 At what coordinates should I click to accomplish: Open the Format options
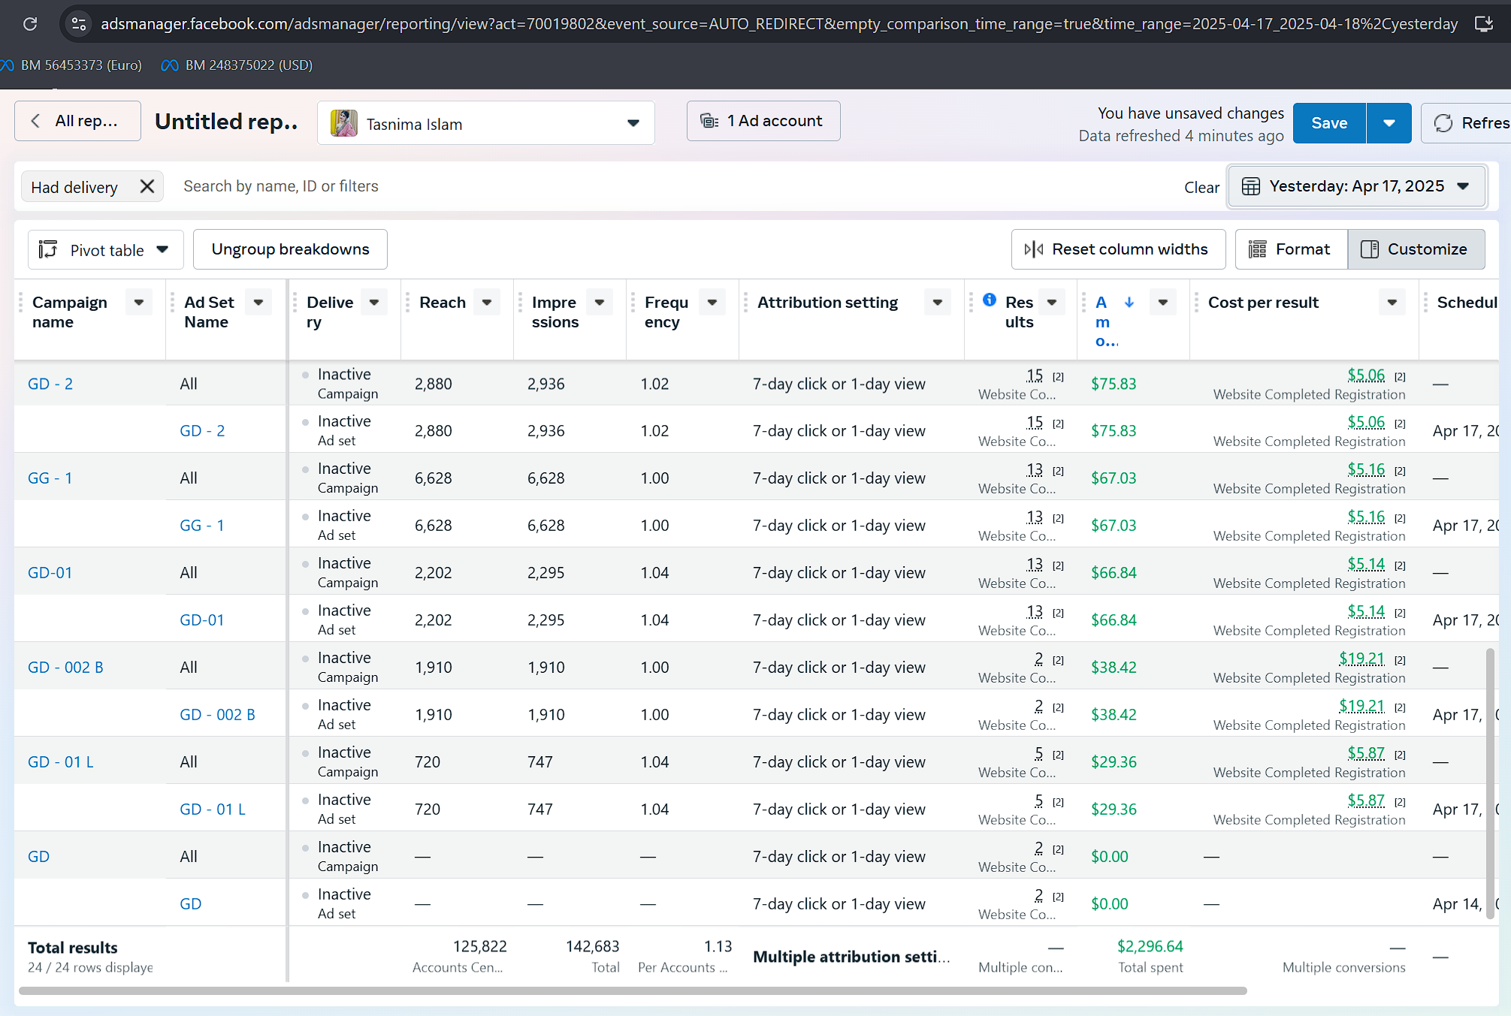[x=1290, y=249]
